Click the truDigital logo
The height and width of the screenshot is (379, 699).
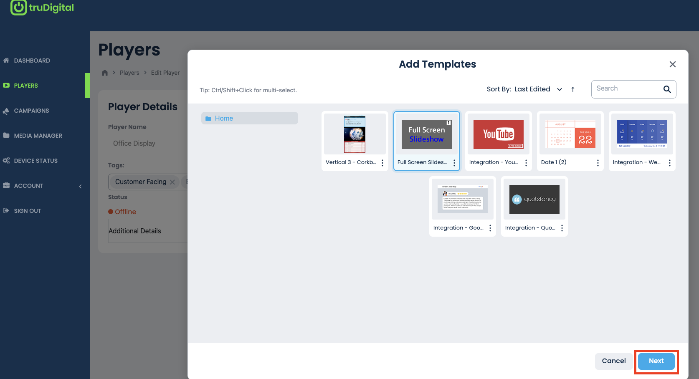(42, 8)
